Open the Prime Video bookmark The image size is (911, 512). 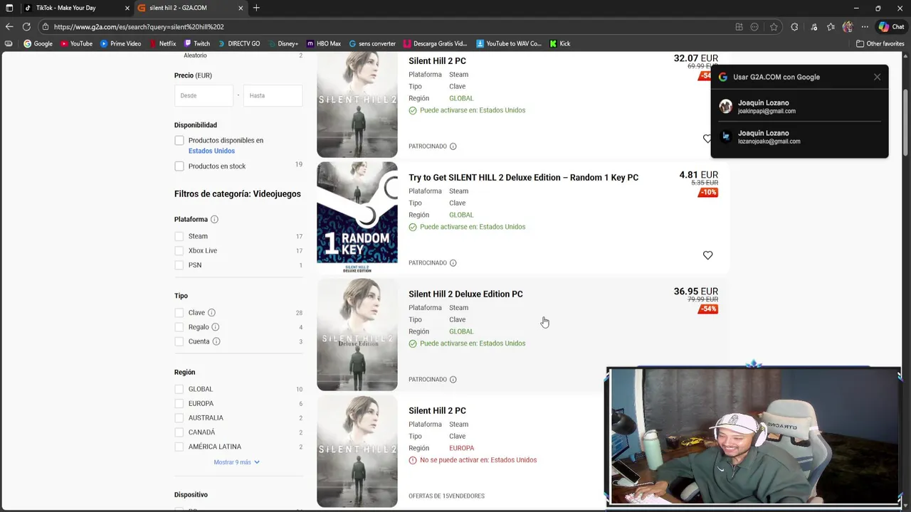point(120,43)
